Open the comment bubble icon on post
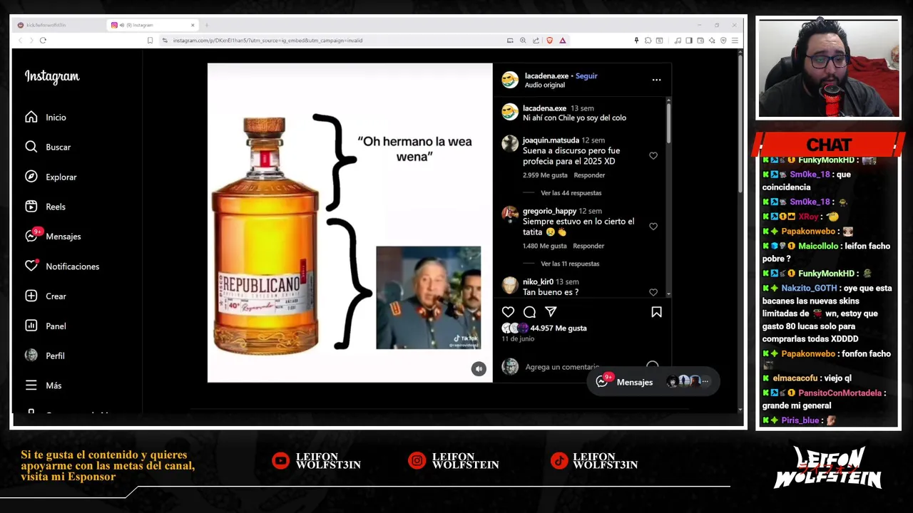Viewport: 913px width, 513px height. (529, 311)
